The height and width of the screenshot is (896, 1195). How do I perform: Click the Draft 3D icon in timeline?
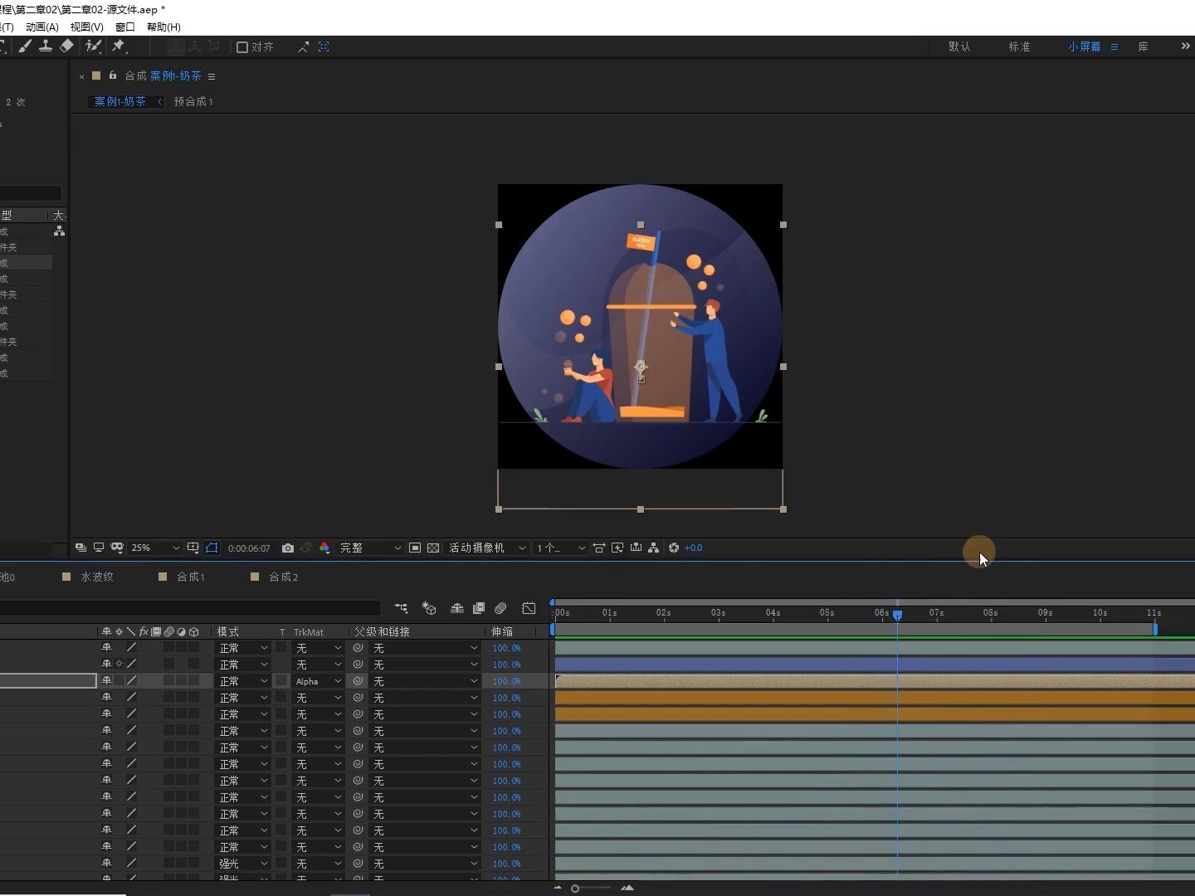429,608
